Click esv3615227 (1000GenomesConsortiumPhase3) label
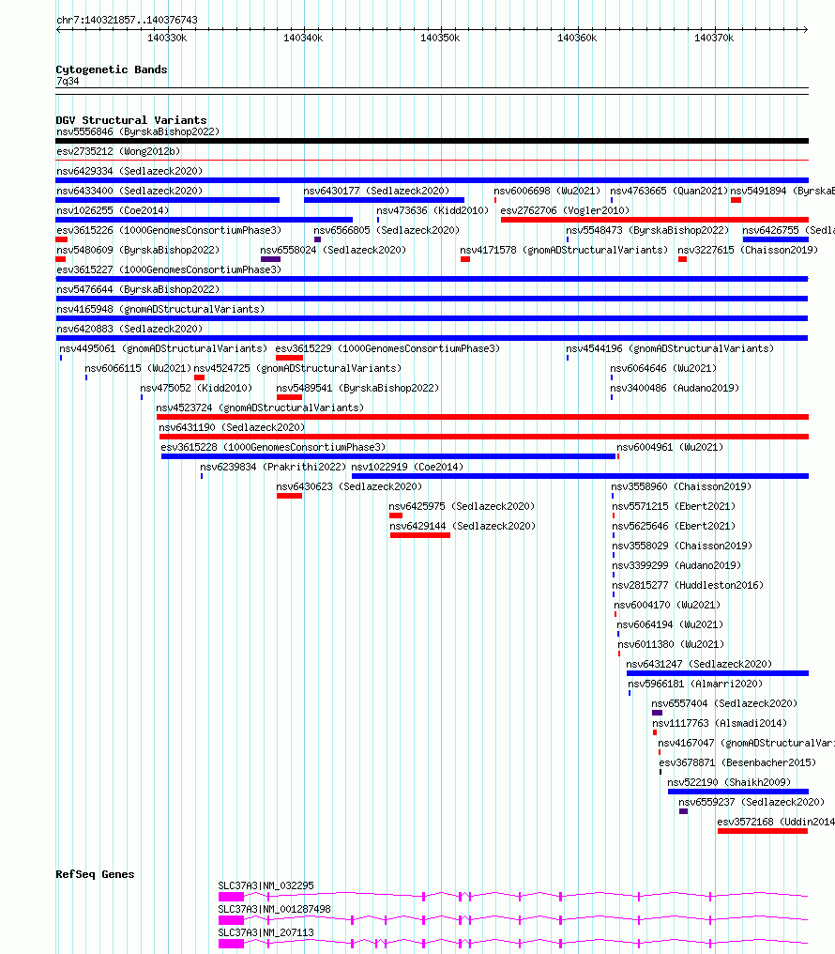 click(x=169, y=269)
